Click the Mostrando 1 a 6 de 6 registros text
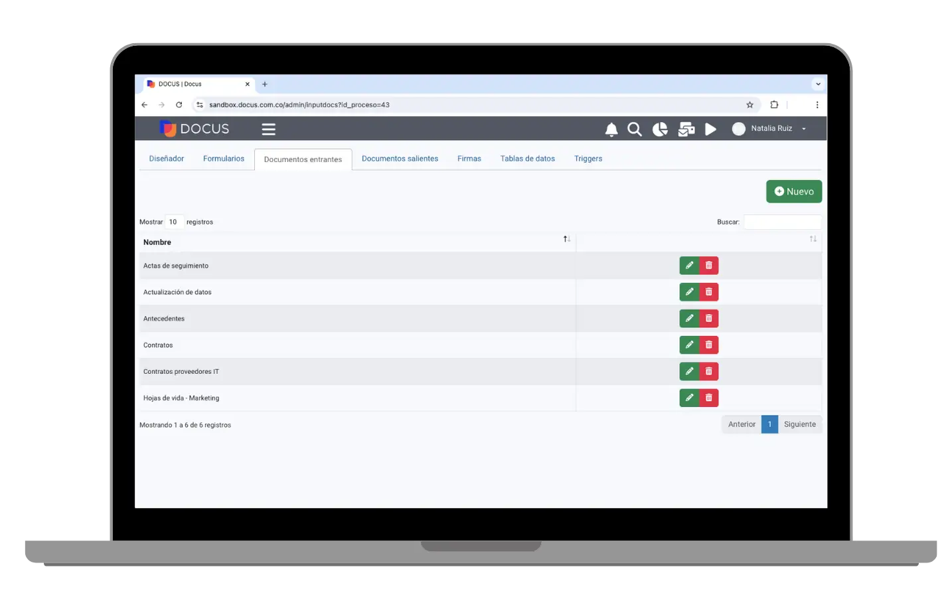The image size is (948, 601). click(x=185, y=425)
